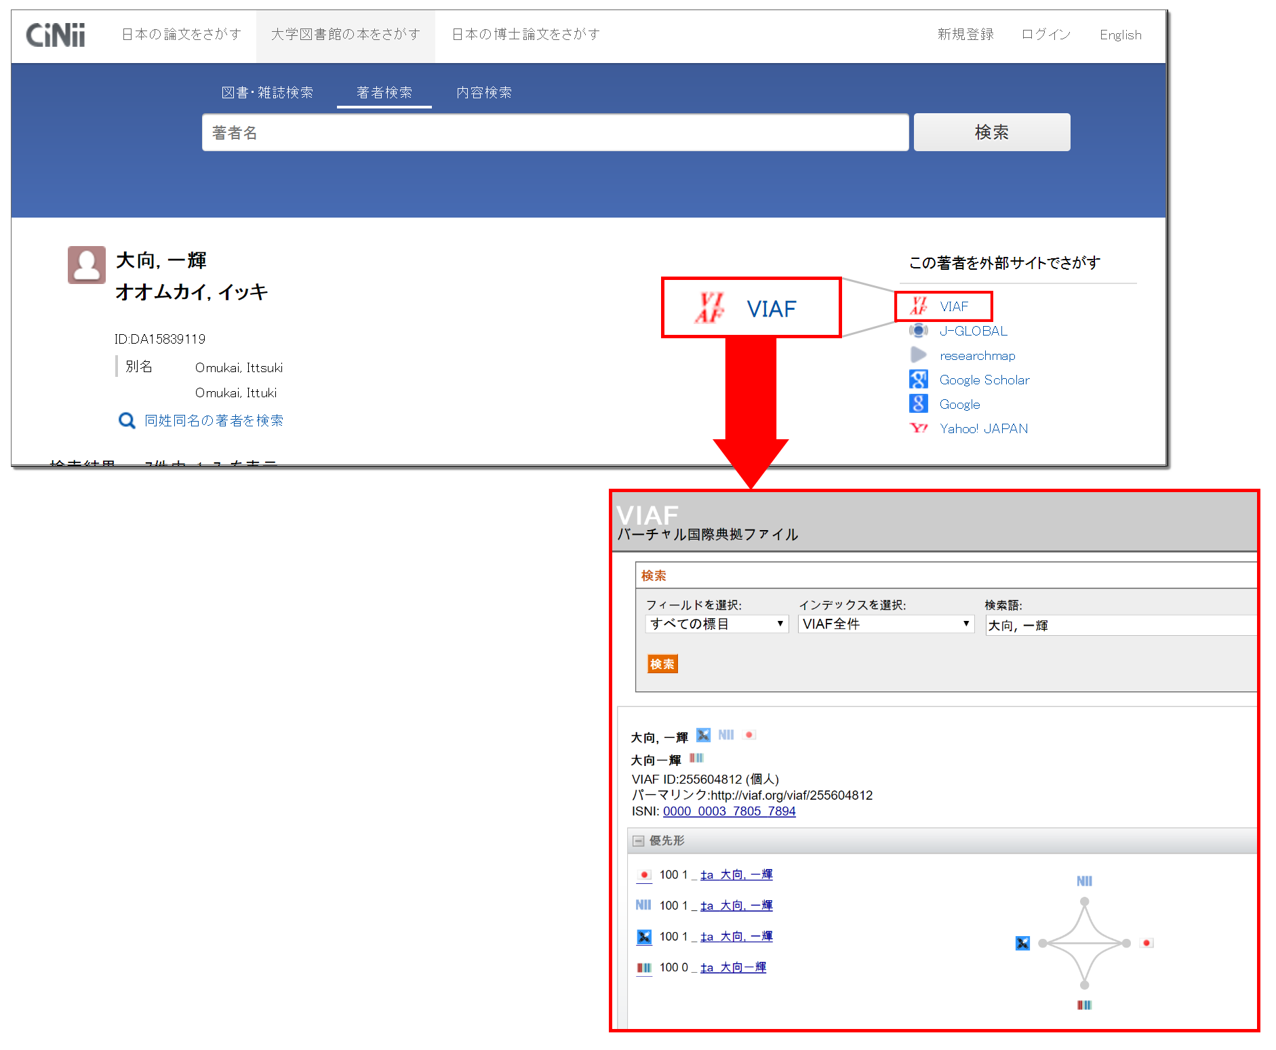
Task: Click the orange 検索 button in VIAF
Action: (x=662, y=664)
